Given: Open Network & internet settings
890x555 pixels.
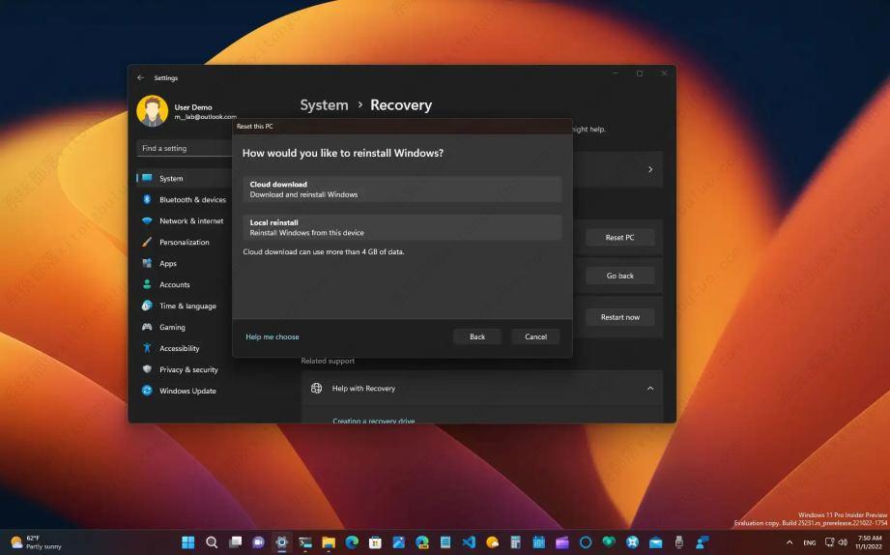Looking at the screenshot, I should 190,221.
